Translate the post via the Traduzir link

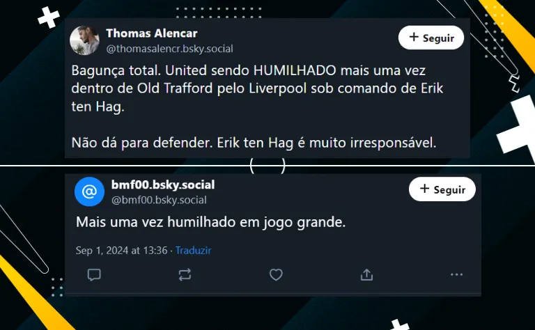coord(194,250)
